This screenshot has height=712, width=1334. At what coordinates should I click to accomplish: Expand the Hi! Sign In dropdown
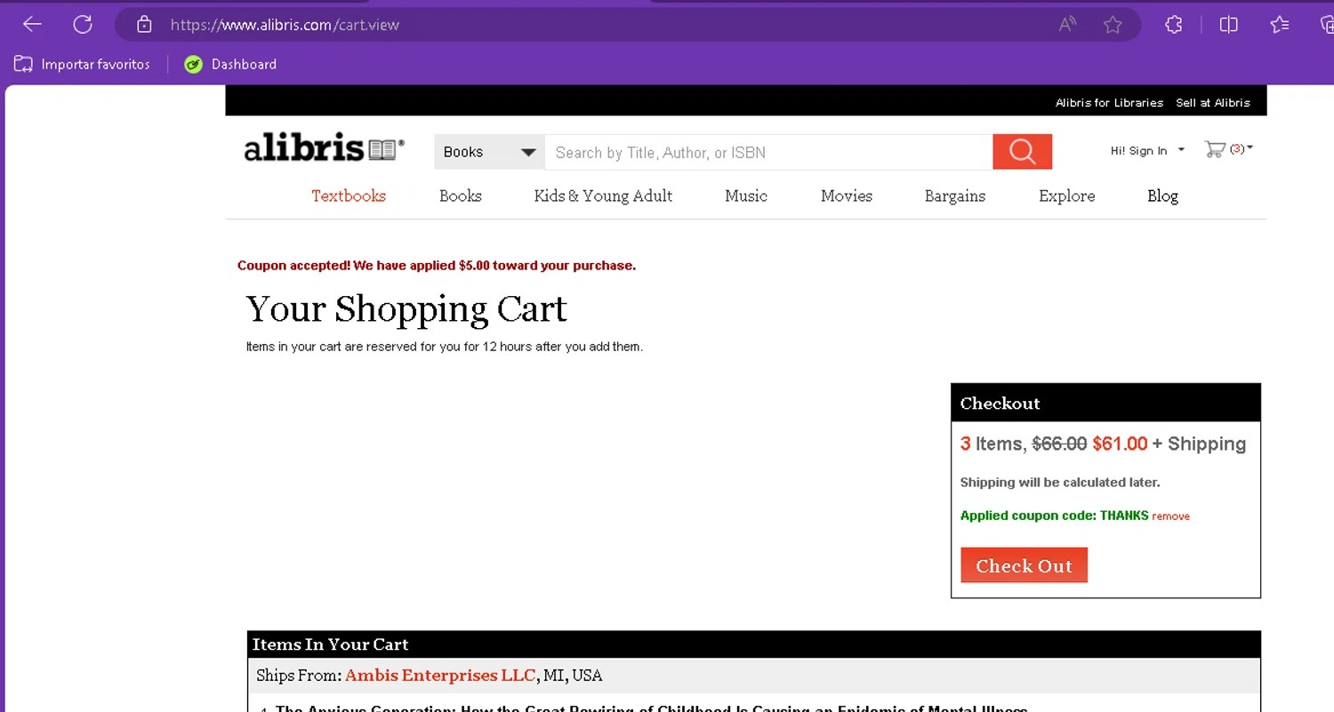tap(1147, 150)
